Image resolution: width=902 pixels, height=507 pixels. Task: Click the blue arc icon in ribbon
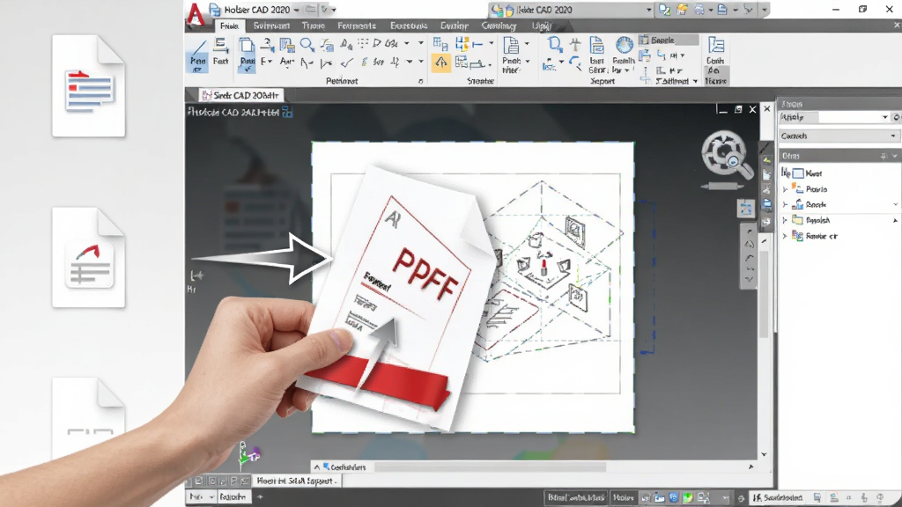(x=574, y=62)
